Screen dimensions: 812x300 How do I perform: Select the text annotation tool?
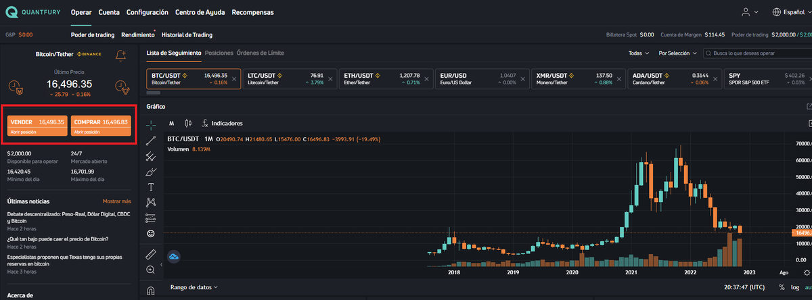[151, 187]
